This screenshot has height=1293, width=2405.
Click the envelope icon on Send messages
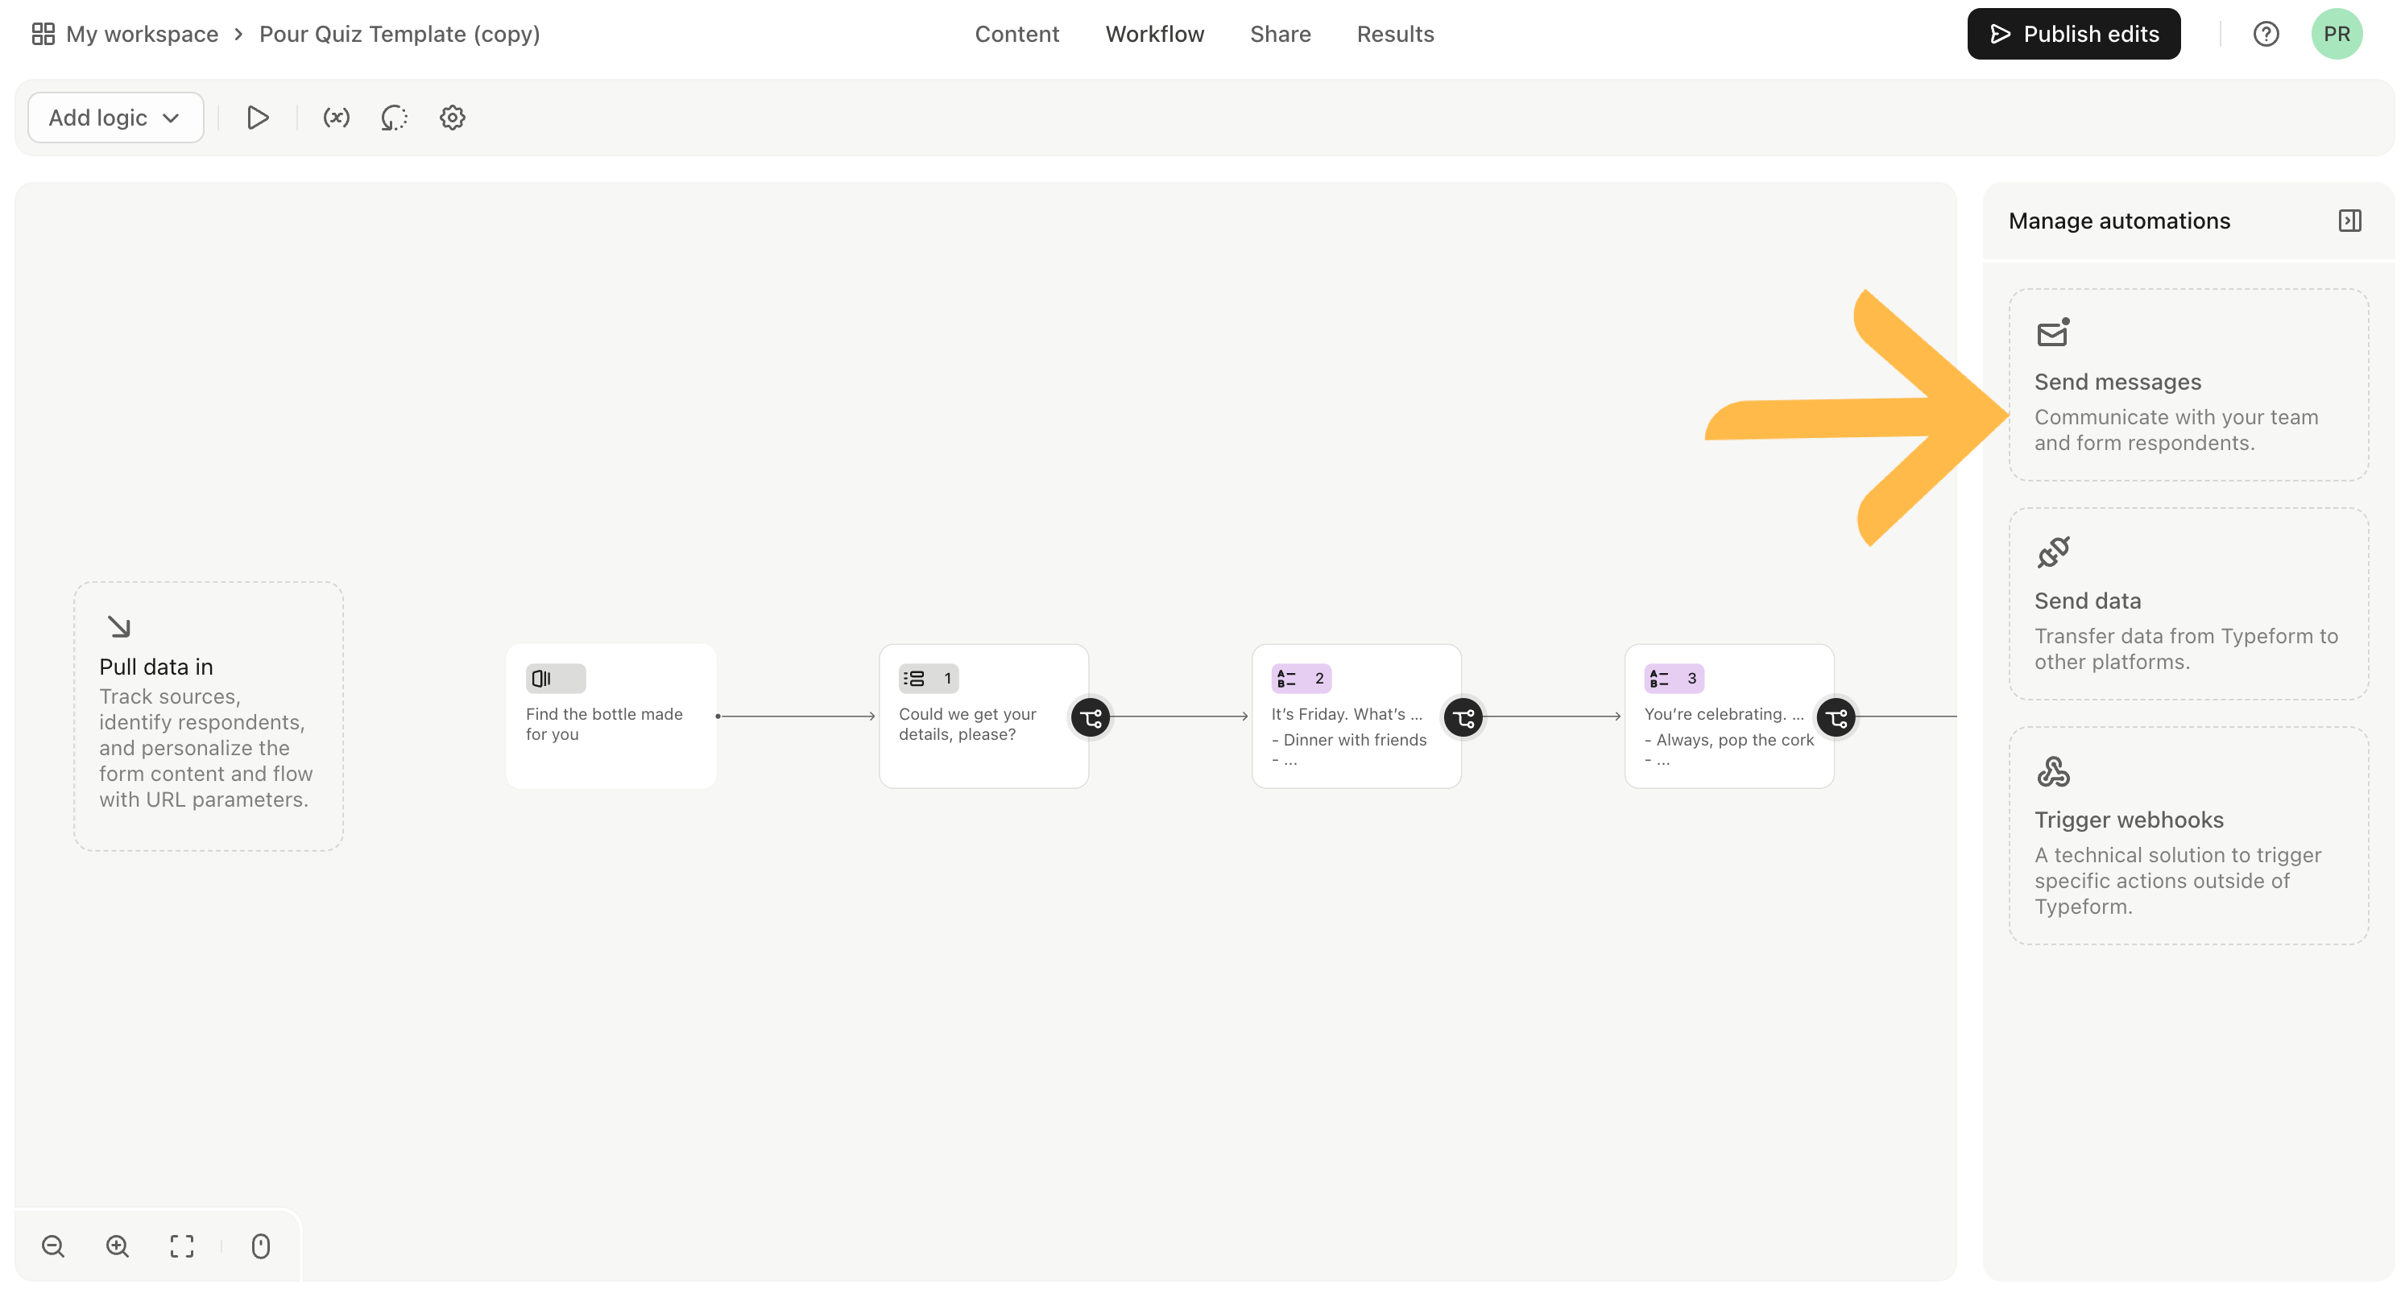point(2053,333)
